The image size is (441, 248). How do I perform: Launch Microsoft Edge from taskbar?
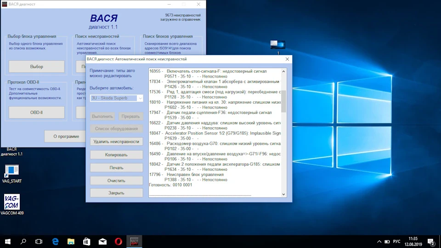pos(55,242)
